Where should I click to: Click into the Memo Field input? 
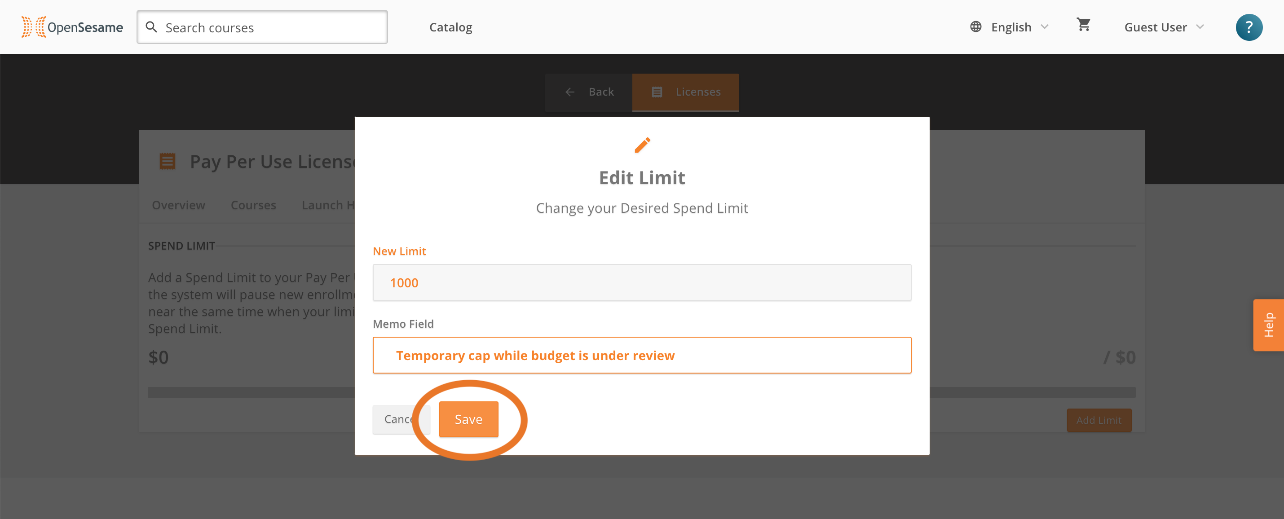click(642, 355)
